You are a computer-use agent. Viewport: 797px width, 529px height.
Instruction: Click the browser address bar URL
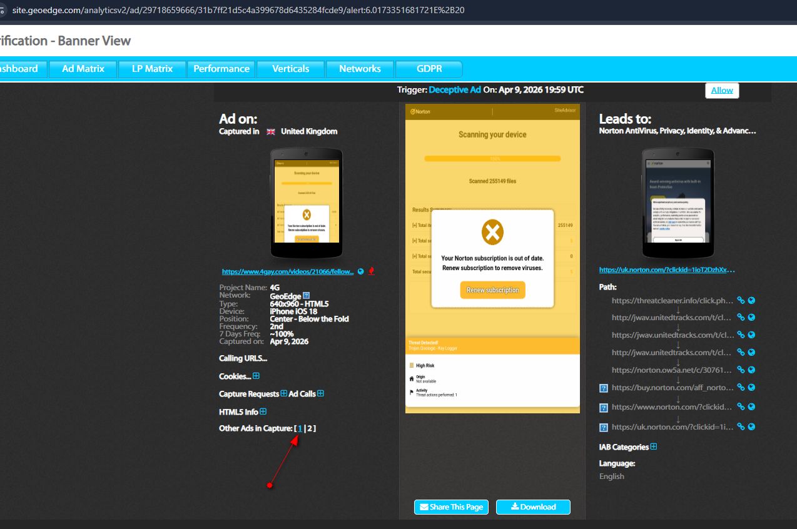(238, 11)
